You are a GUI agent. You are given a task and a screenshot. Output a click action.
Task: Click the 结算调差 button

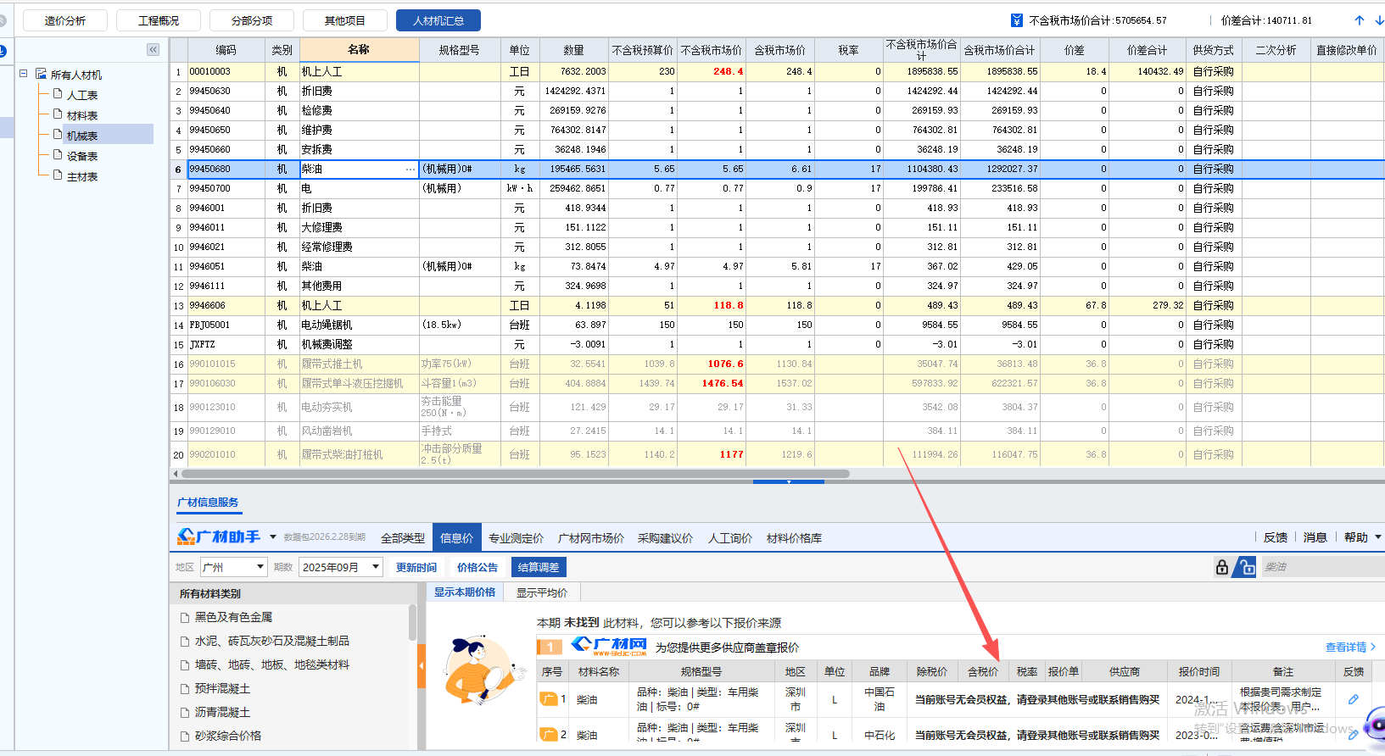(539, 568)
